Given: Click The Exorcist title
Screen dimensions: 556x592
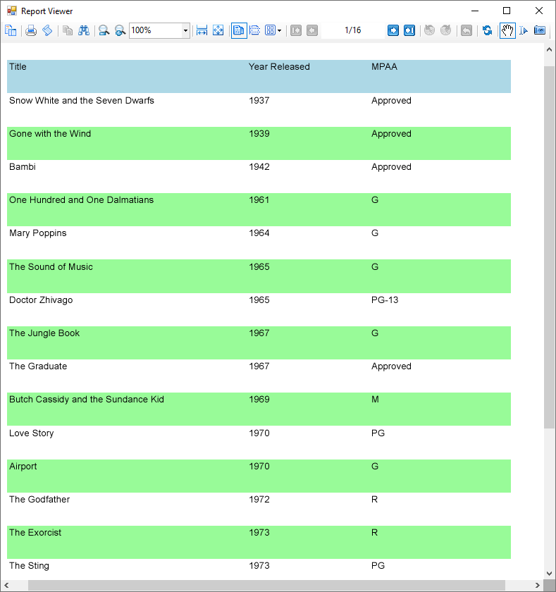Looking at the screenshot, I should point(35,533).
